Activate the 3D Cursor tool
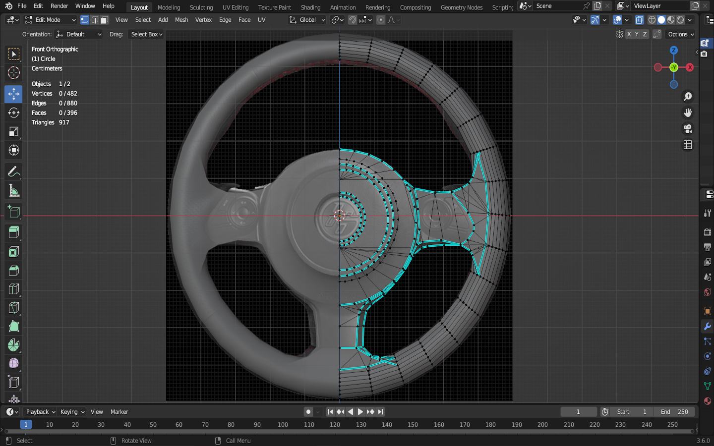Screen dimensions: 714x446 point(14,73)
